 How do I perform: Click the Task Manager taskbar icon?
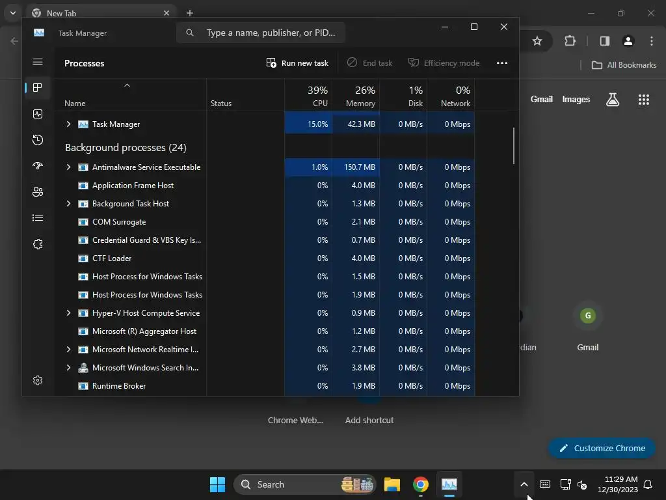[x=449, y=484]
